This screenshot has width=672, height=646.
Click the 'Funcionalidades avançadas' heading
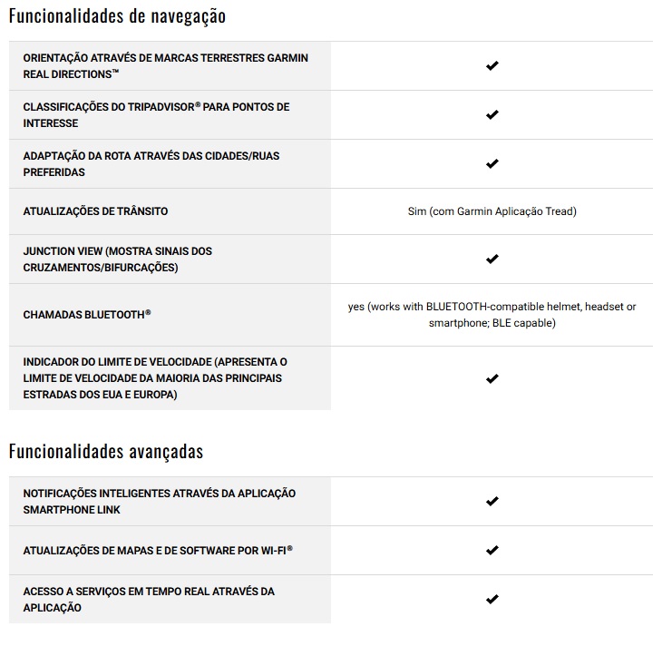click(105, 451)
